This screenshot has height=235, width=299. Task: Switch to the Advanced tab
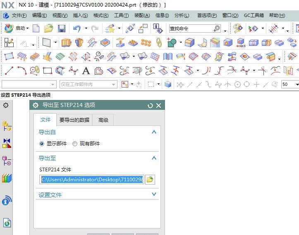click(x=103, y=120)
